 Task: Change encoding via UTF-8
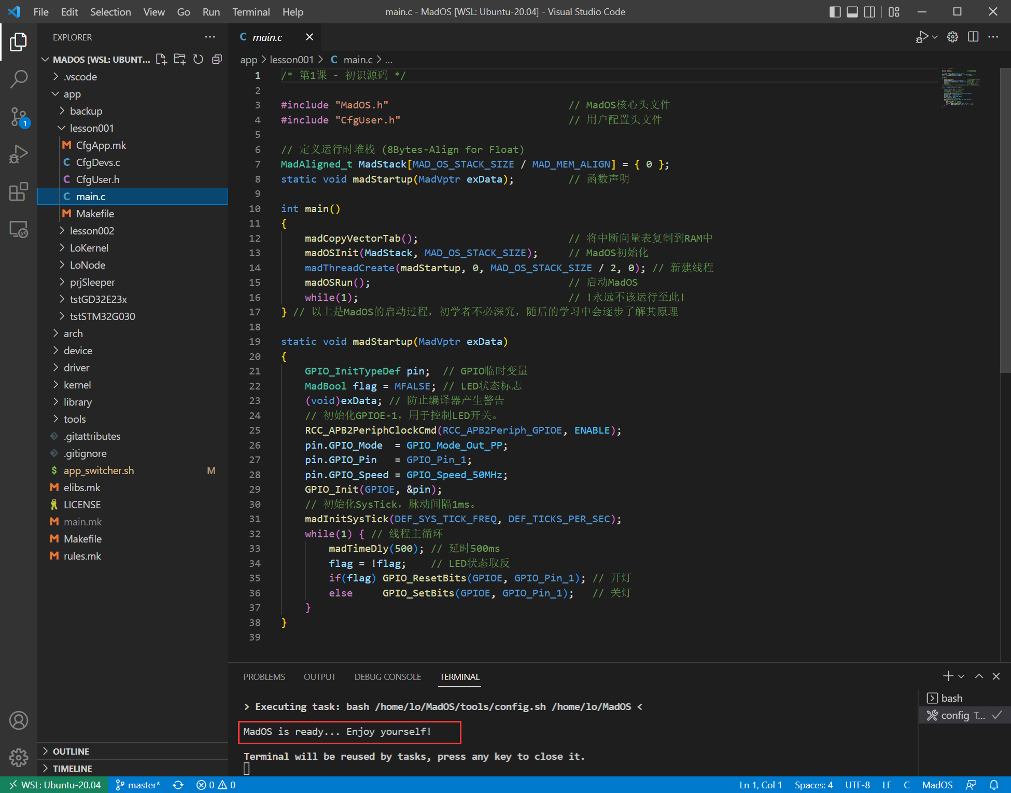(858, 785)
